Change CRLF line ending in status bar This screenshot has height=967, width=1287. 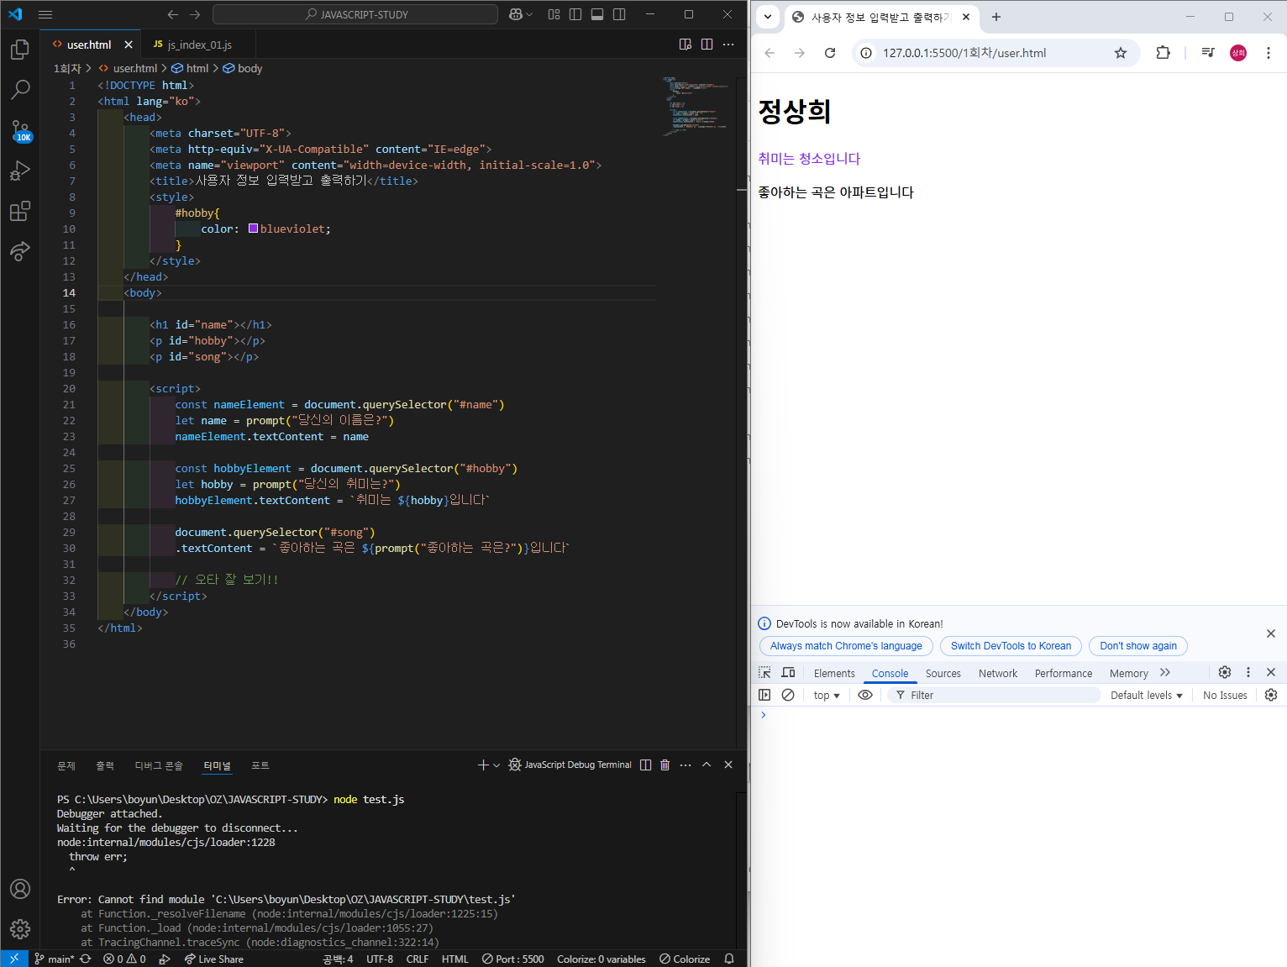point(418,959)
